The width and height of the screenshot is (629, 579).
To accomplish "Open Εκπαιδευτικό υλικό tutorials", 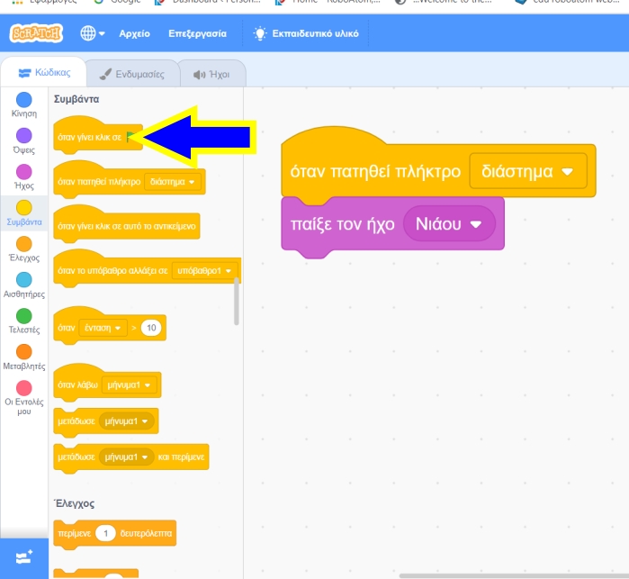I will [305, 33].
